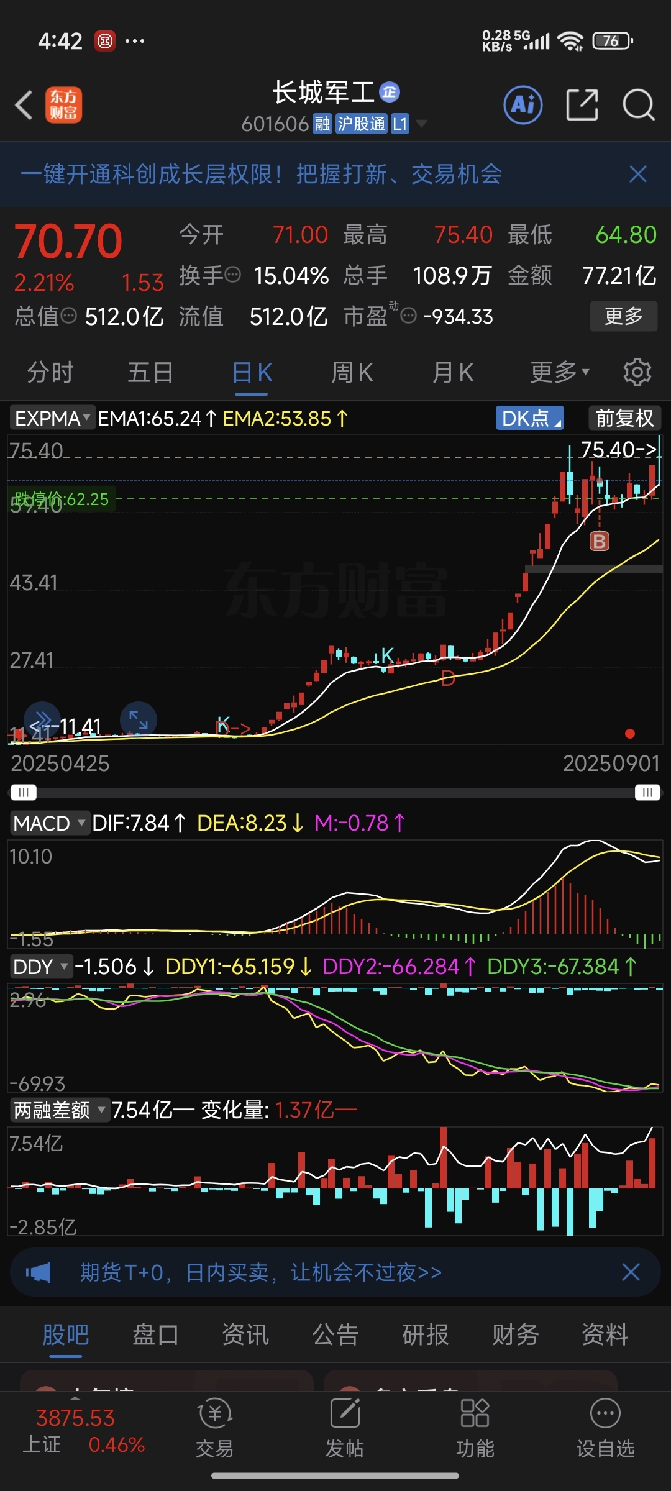671x1491 pixels.
Task: Open the 期货T+0 promotion link
Action: tap(261, 1272)
